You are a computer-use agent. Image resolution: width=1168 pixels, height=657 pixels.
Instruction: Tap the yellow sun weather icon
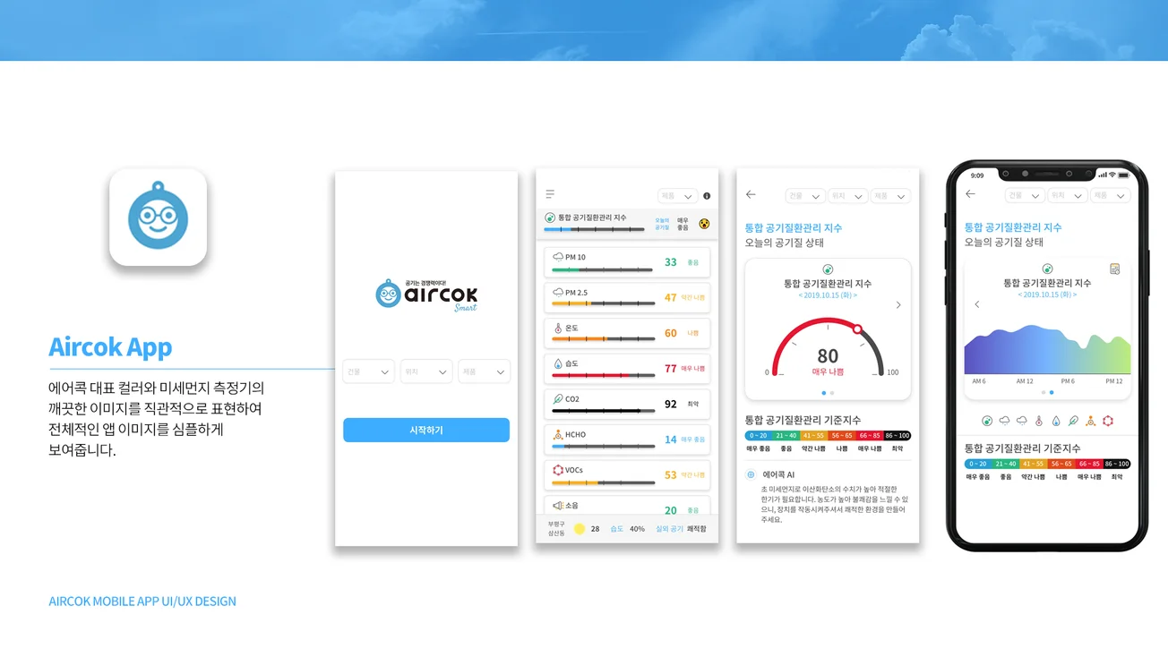(580, 529)
